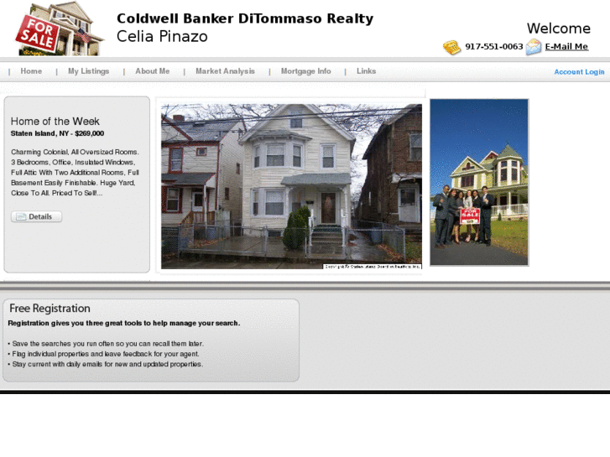
Task: Click the Coldwell Banker DiTommaso Realty title
Action: [245, 18]
